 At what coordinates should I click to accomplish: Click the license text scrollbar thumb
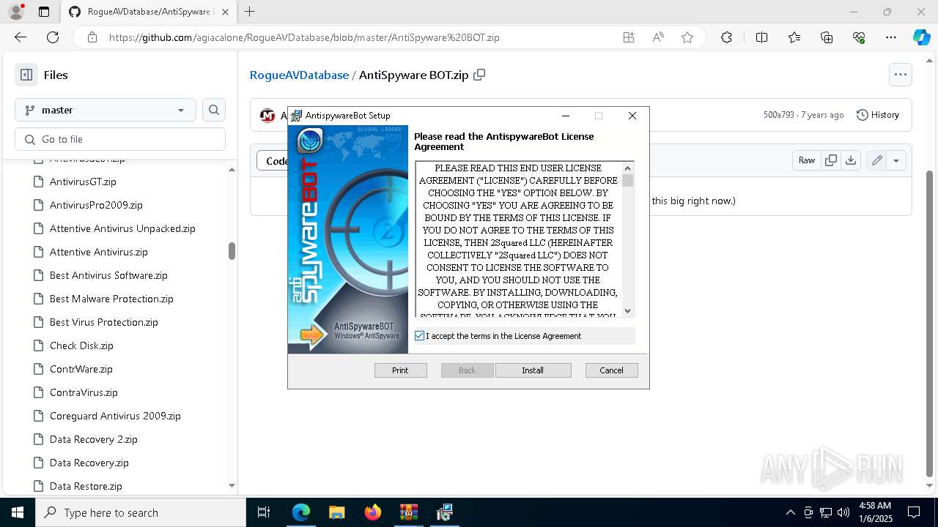[x=627, y=180]
